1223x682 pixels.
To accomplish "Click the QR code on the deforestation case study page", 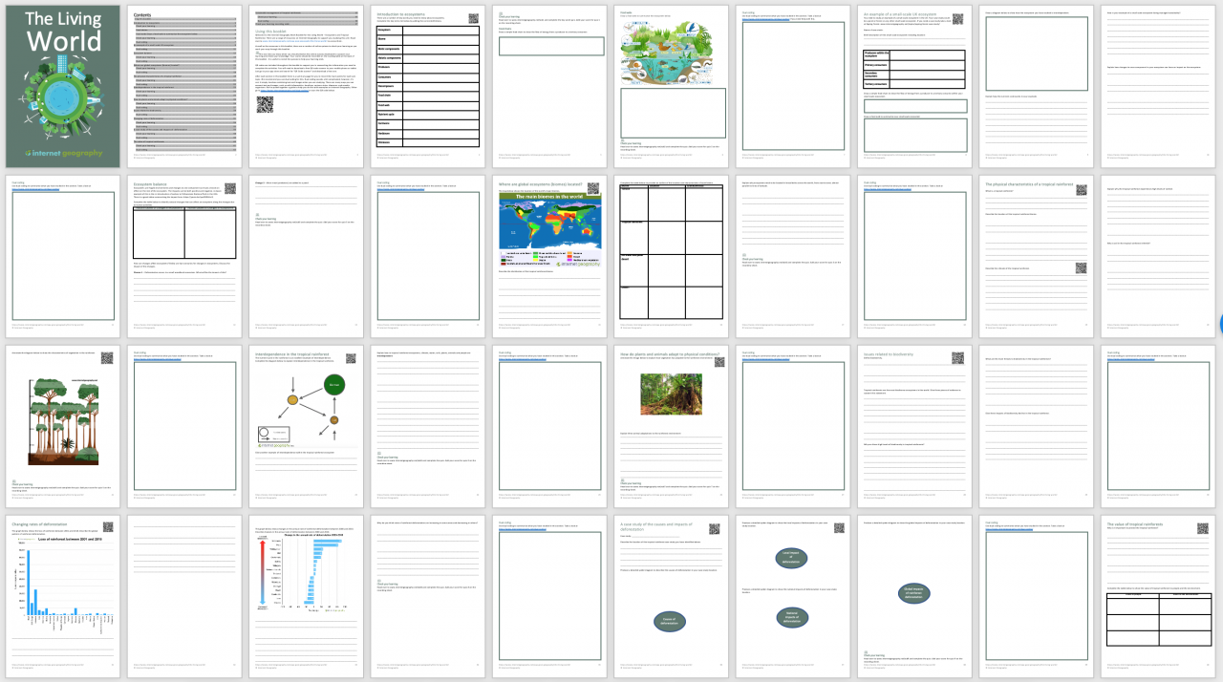I will click(714, 528).
